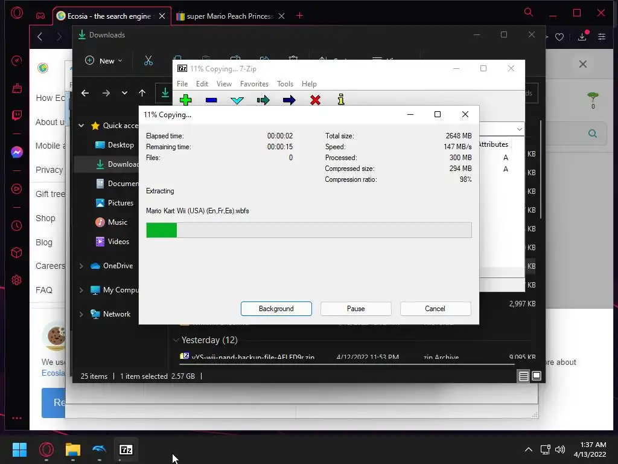Open Opera Easy Setup sliders icon
This screenshot has width=618, height=464.
coord(602,37)
